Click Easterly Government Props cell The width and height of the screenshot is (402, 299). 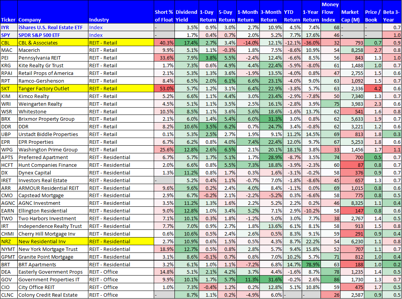[53, 272]
